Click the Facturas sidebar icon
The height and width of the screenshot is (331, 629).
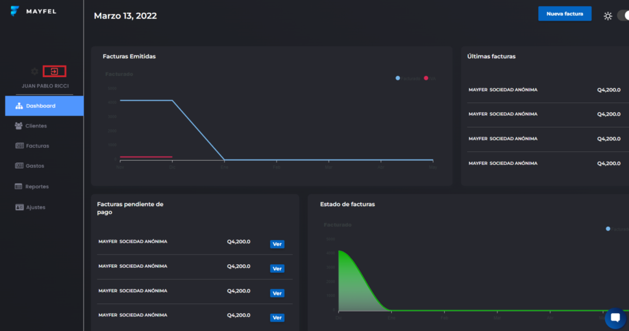click(x=19, y=146)
